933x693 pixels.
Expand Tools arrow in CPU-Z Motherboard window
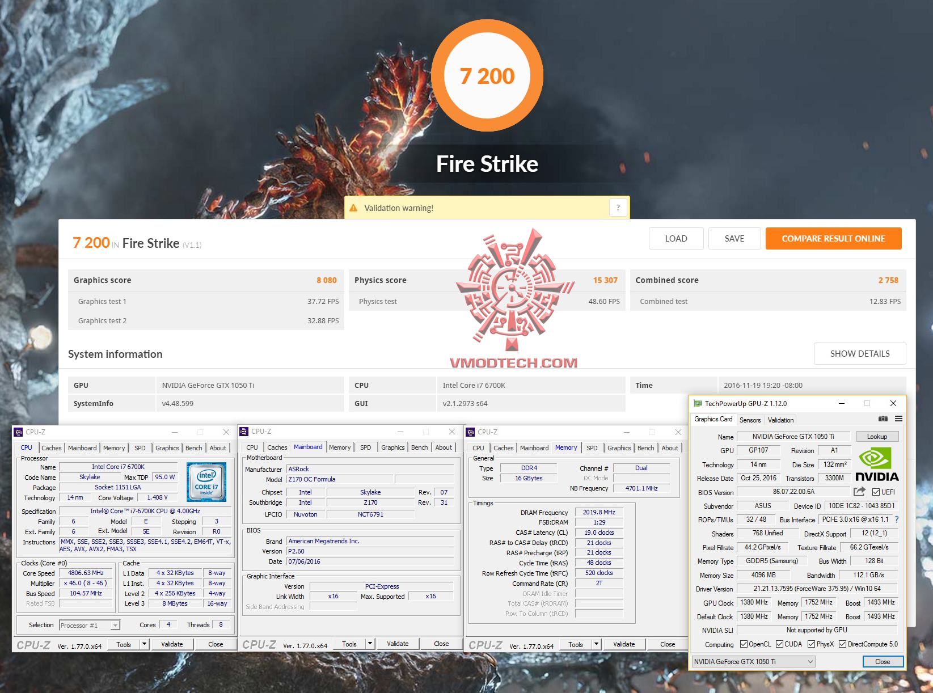click(x=370, y=644)
